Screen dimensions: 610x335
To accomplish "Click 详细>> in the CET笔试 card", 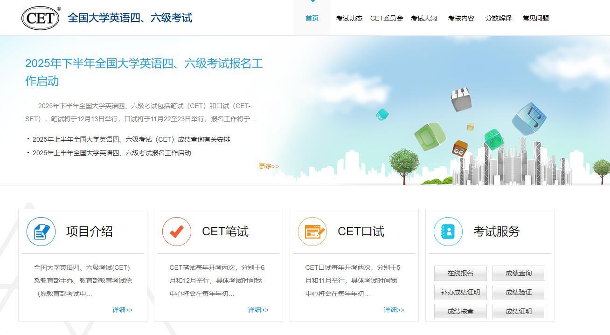I will pos(258,309).
